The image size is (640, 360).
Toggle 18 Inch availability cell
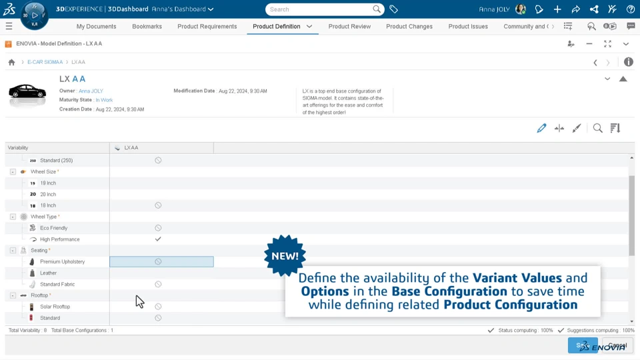click(x=158, y=205)
